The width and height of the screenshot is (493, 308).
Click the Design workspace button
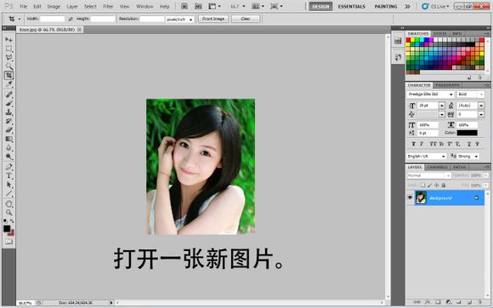320,6
